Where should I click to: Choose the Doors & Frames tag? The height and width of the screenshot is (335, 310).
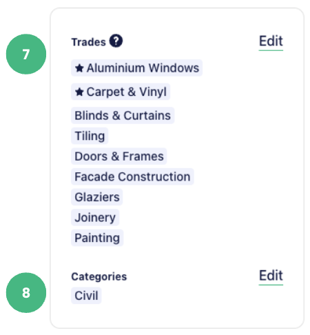tap(119, 156)
